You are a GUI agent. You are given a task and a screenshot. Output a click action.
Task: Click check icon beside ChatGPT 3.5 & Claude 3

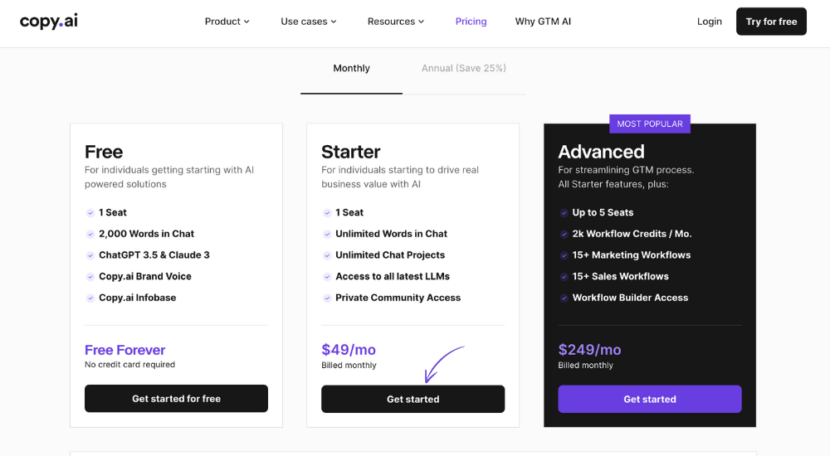[x=90, y=255]
